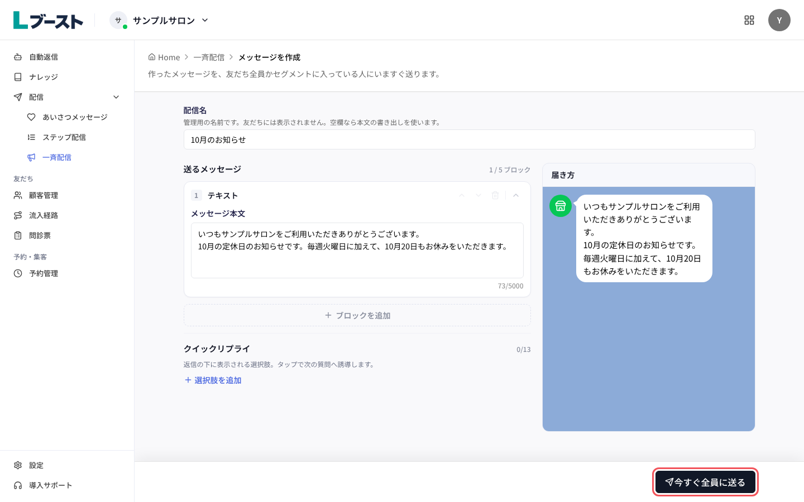This screenshot has height=502, width=804.
Task: Click the people icon beside 顧客管理
Action: point(18,195)
